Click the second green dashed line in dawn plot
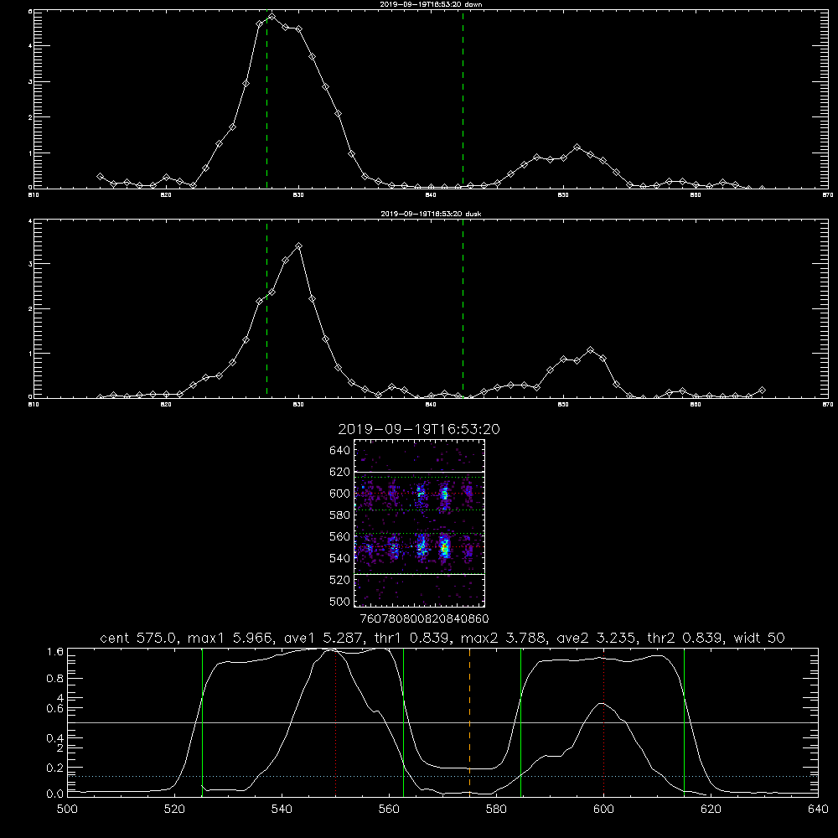838x838 pixels. (463, 99)
